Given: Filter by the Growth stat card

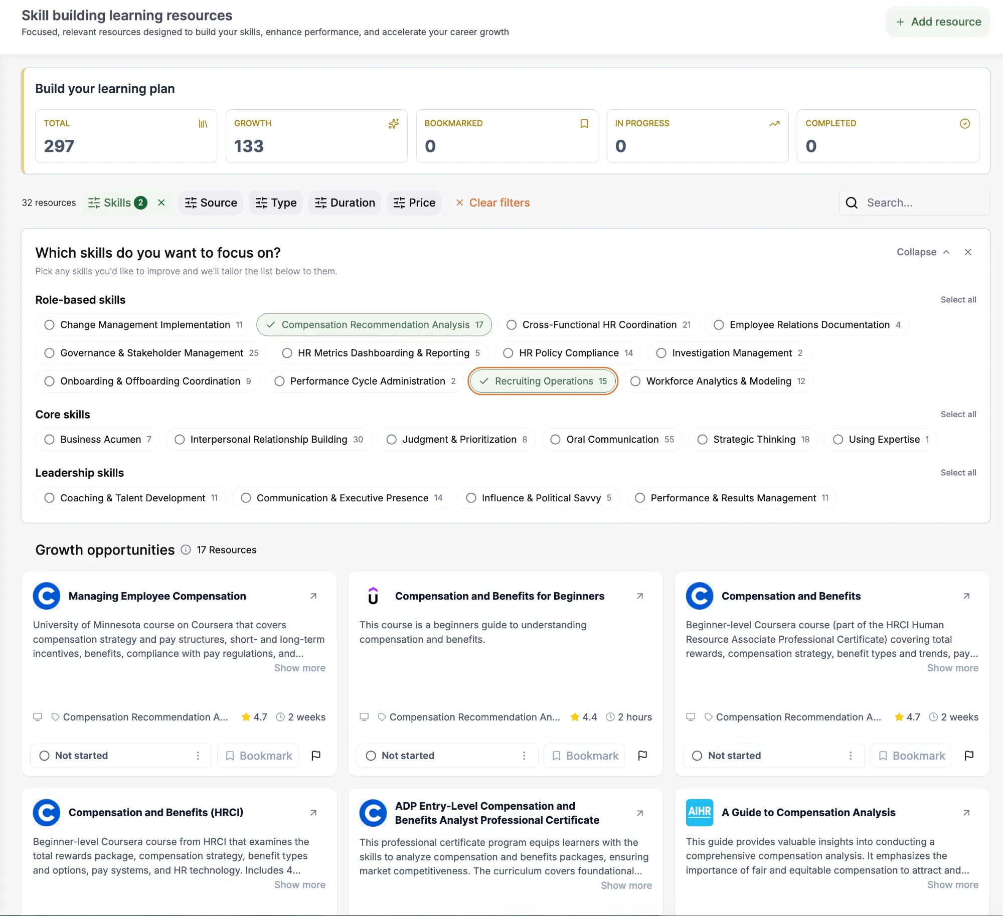Looking at the screenshot, I should coord(316,136).
